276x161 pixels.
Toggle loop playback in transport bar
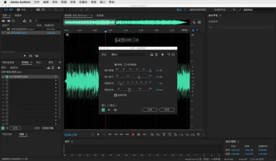[x=139, y=134]
